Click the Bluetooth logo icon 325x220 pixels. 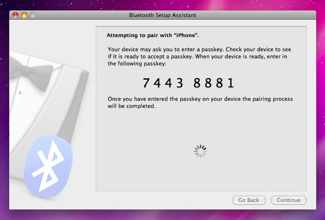(x=48, y=166)
